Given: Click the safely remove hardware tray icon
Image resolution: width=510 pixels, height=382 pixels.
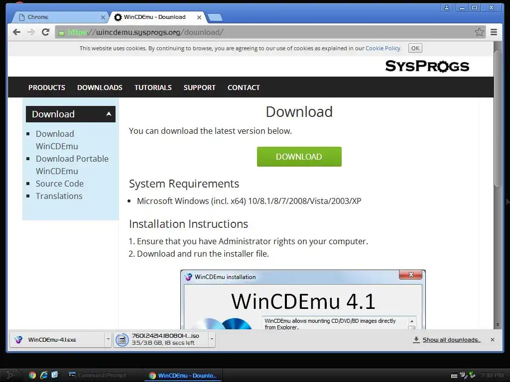Looking at the screenshot, I should point(472,375).
